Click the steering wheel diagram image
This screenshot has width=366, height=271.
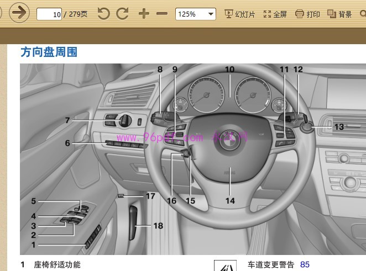tap(193, 159)
